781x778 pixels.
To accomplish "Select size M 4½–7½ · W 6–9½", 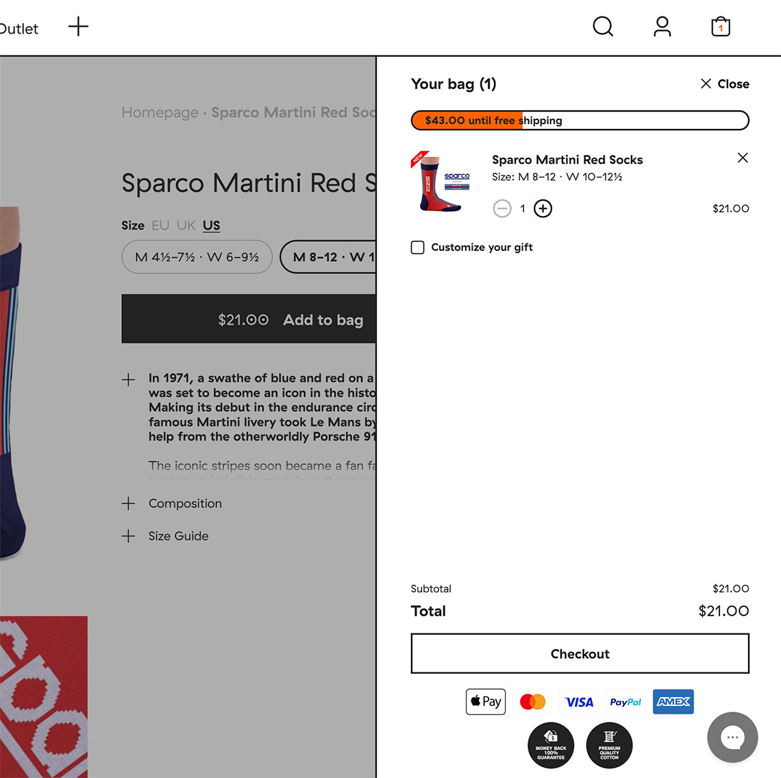I will click(197, 257).
